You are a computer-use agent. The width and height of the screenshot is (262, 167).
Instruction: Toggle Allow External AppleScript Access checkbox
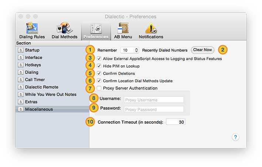click(99, 59)
